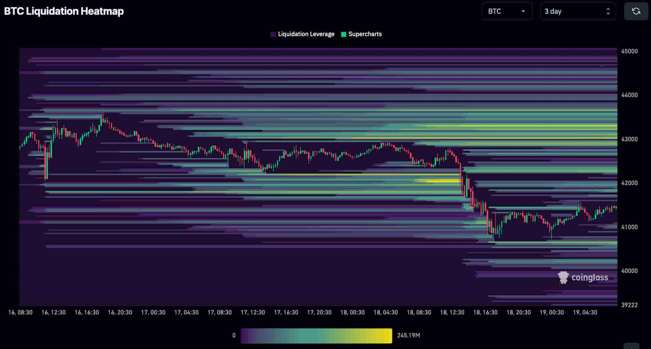Click the 18, 08:30 time axis label

point(419,312)
